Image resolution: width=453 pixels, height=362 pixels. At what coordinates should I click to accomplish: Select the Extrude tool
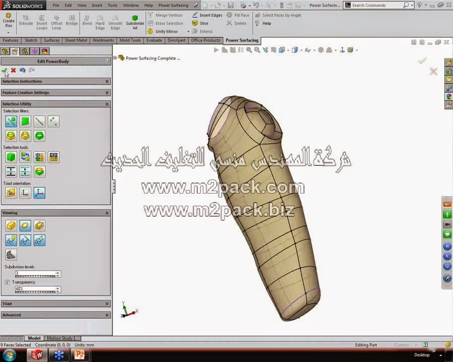pyautogui.click(x=26, y=20)
